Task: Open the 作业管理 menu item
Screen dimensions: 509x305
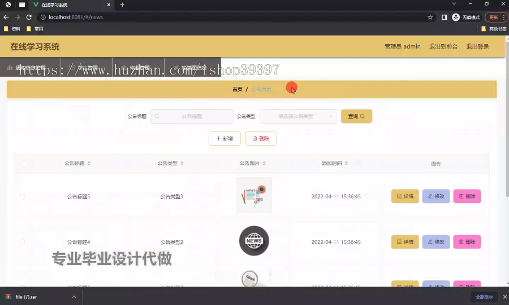Action: (x=139, y=67)
